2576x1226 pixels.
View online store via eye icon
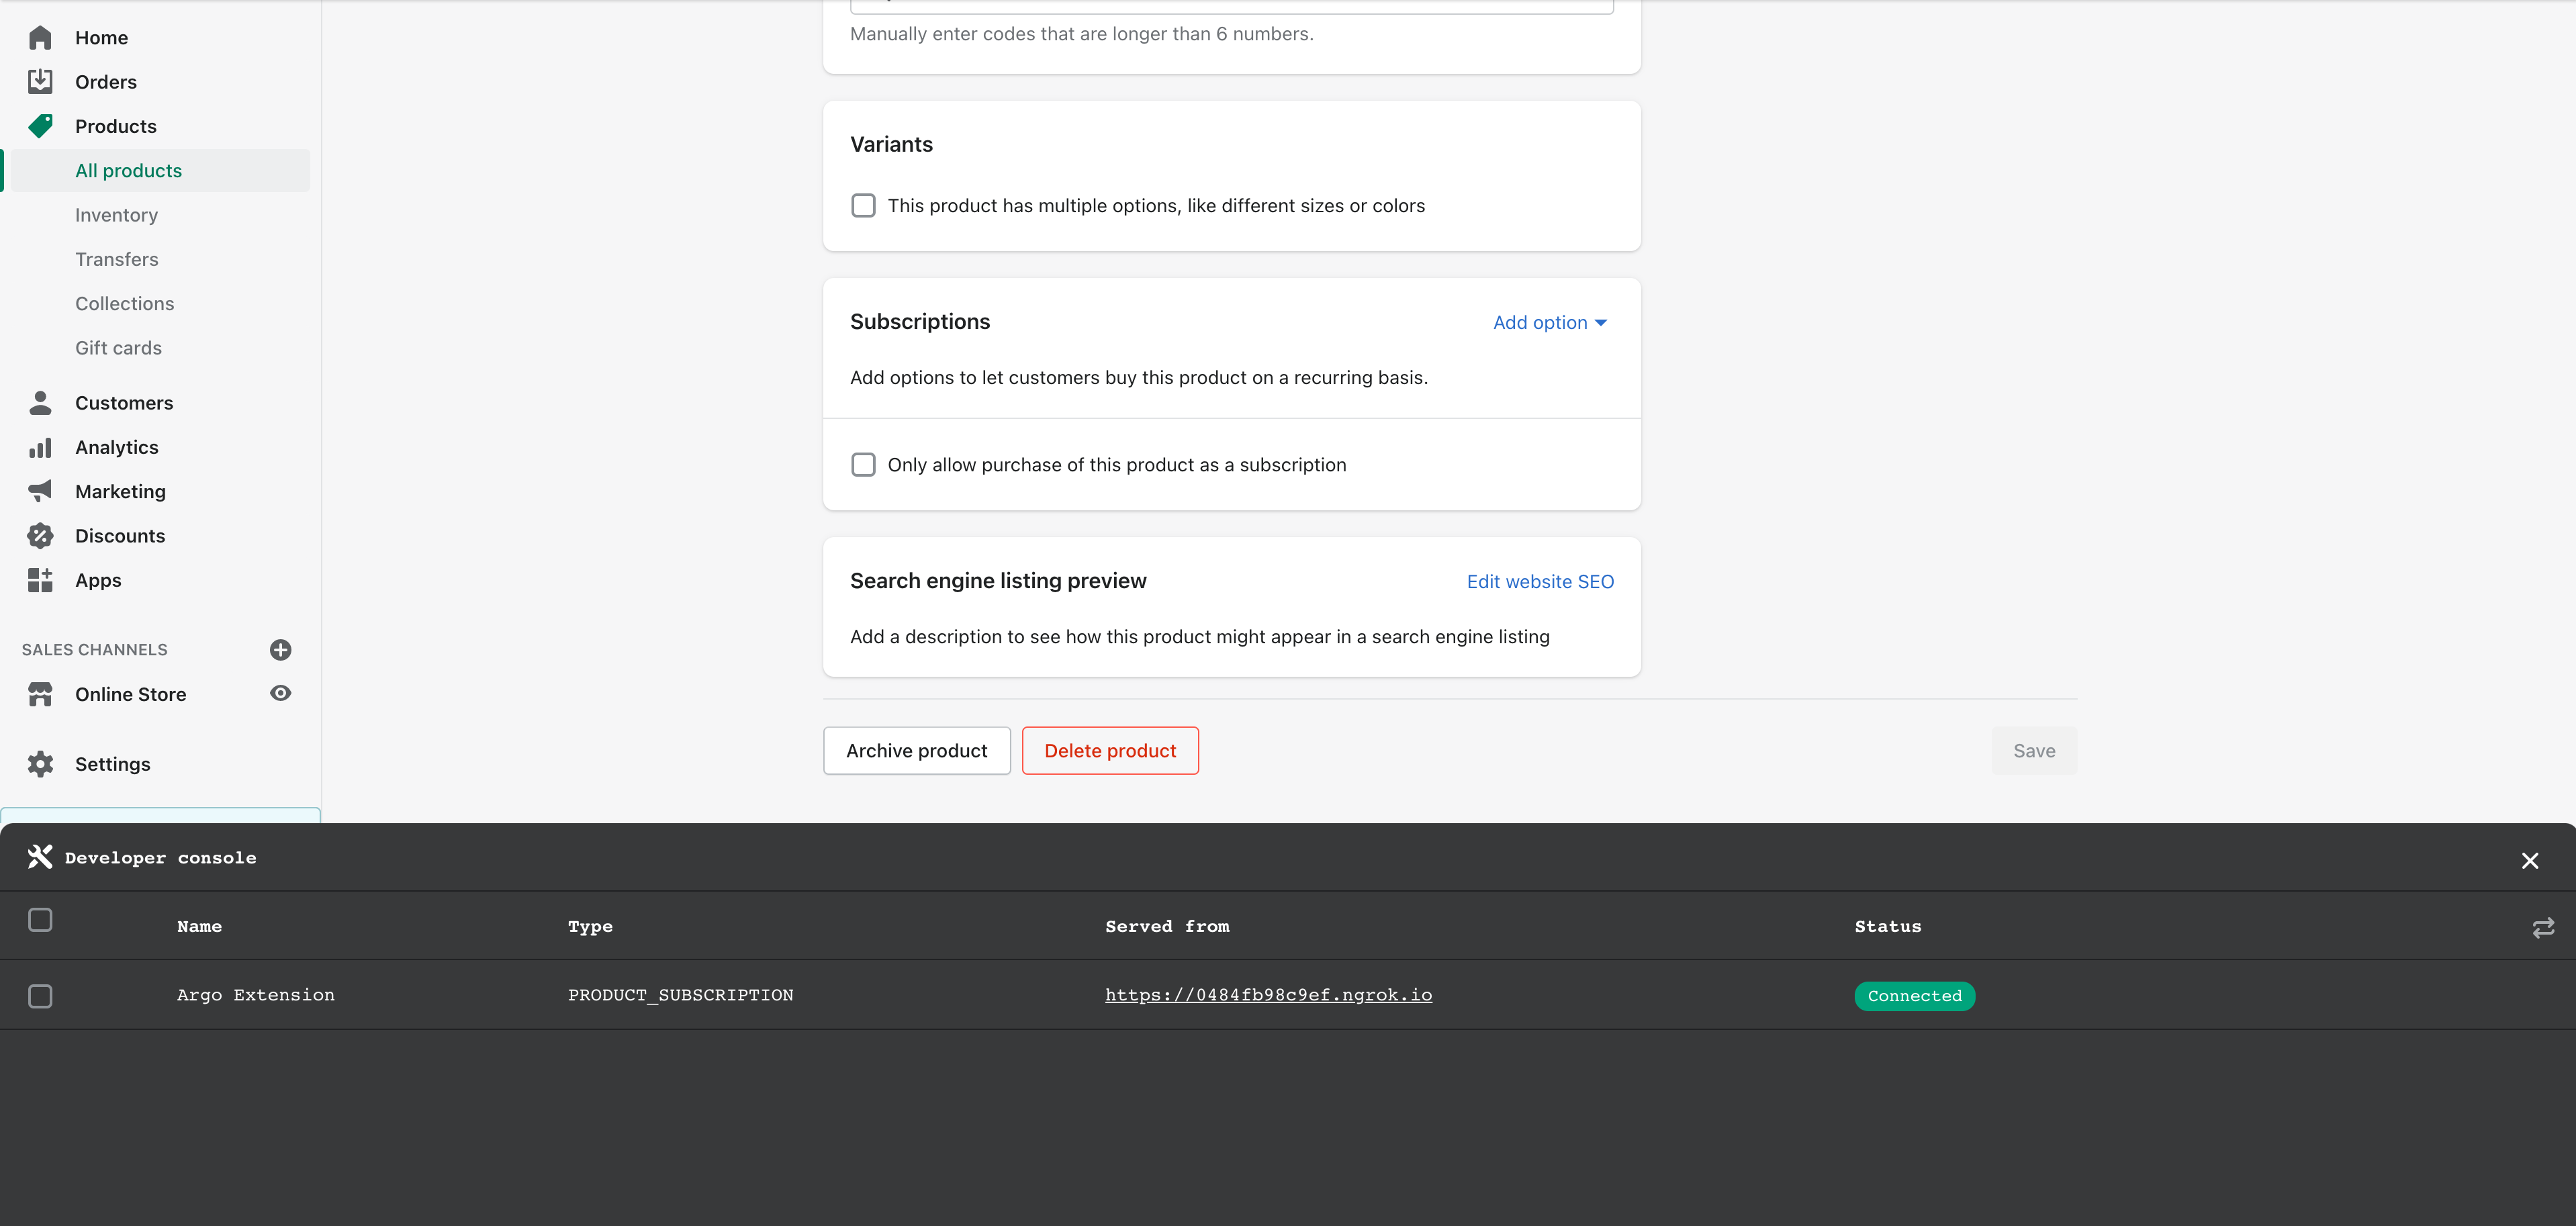pos(280,693)
